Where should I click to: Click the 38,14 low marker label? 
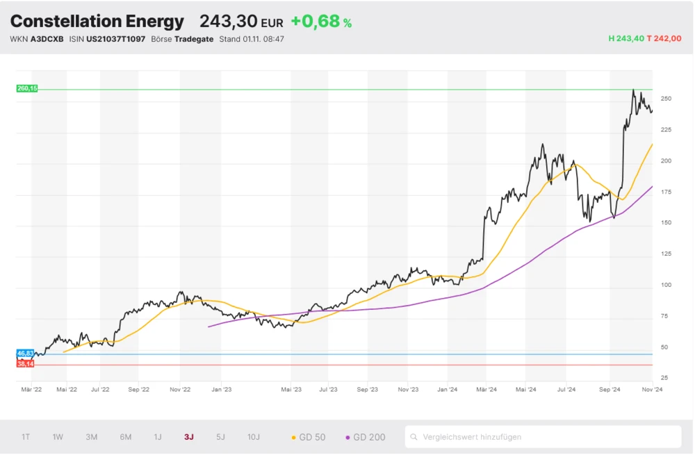[x=26, y=362]
